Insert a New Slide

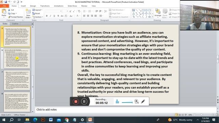point(28,14)
